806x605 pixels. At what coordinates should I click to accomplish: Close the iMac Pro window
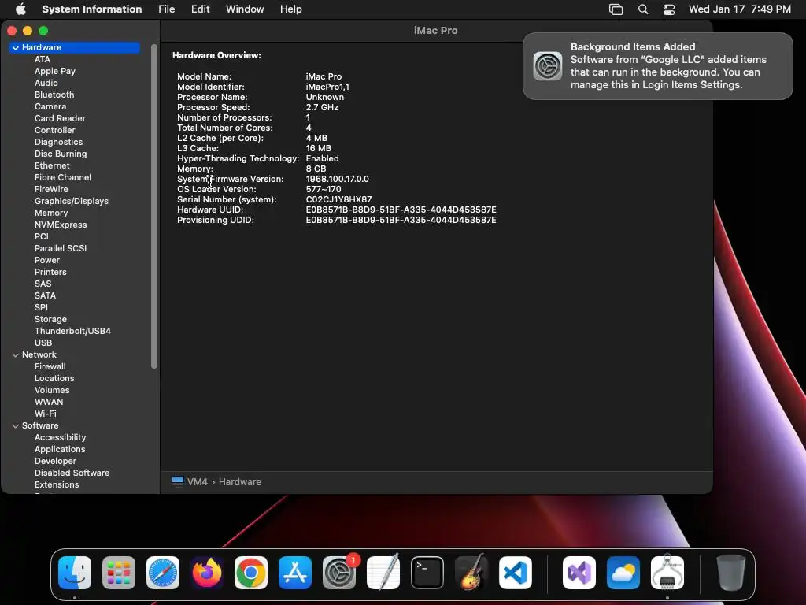pos(12,31)
